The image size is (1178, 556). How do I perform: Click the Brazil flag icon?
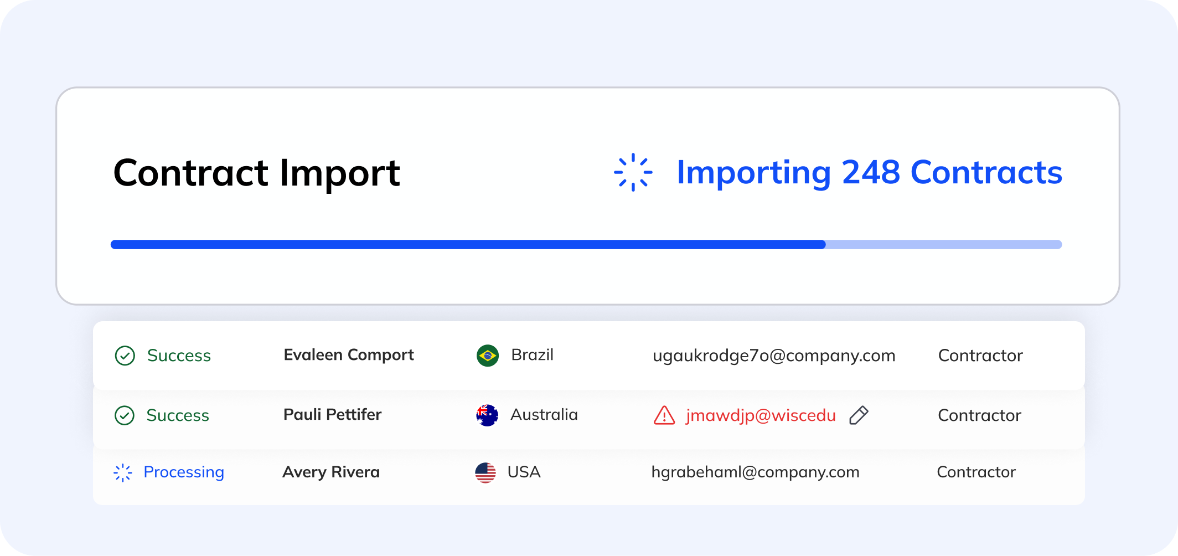tap(488, 356)
